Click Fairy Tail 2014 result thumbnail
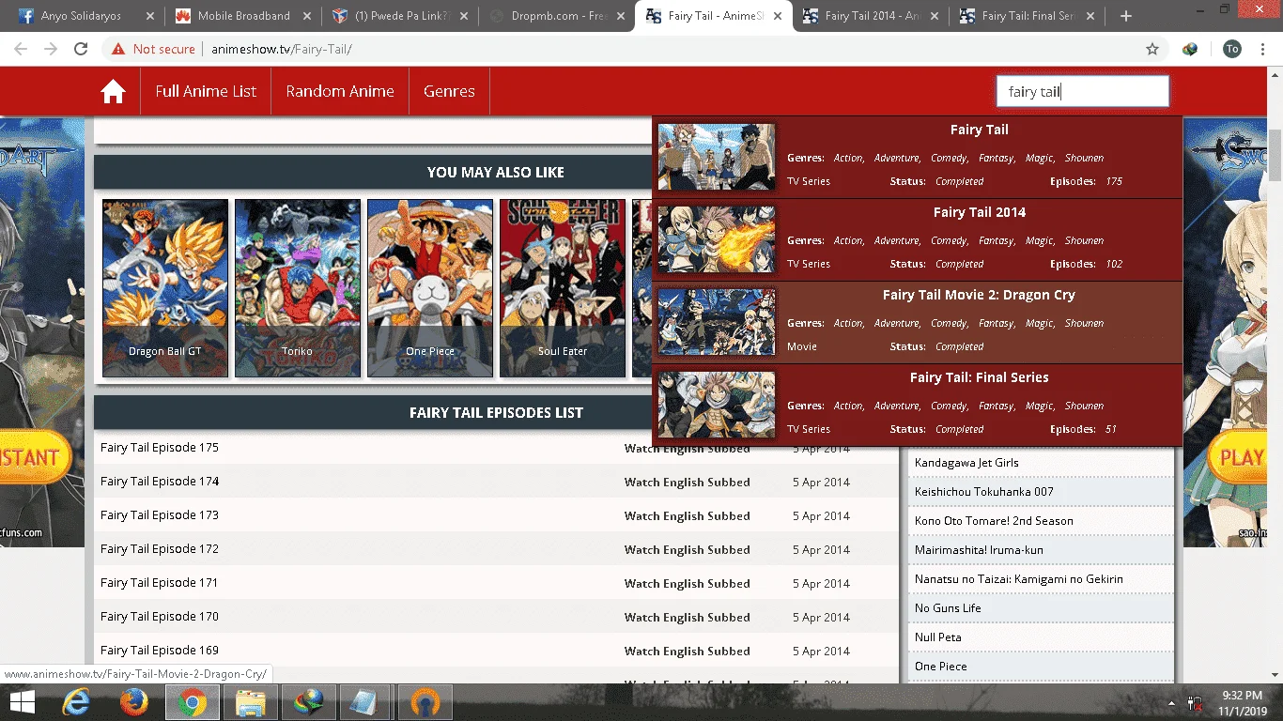This screenshot has height=721, width=1283. [717, 239]
